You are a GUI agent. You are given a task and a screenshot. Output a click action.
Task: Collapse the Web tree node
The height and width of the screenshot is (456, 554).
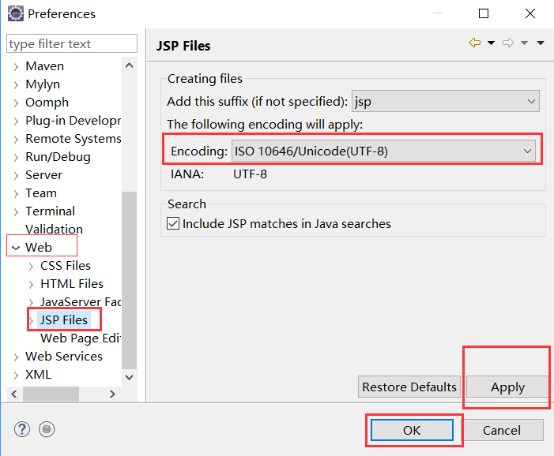[16, 248]
